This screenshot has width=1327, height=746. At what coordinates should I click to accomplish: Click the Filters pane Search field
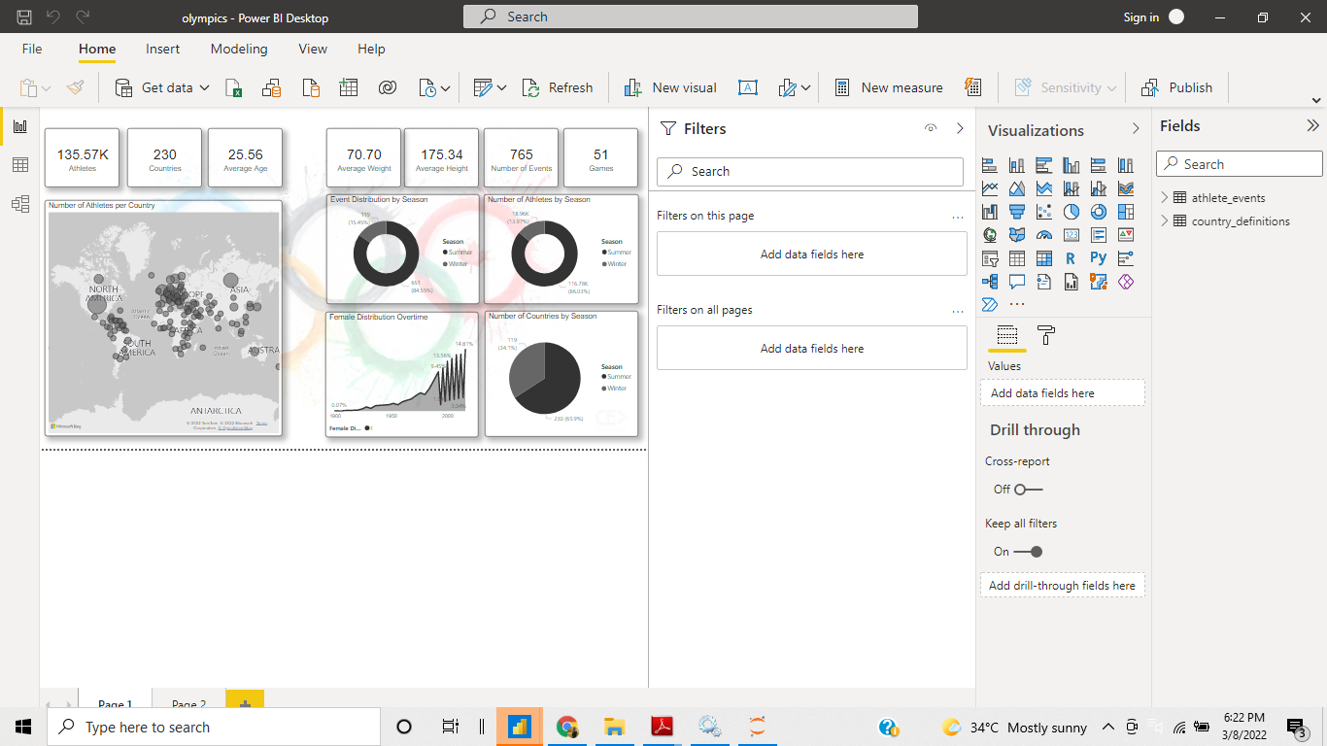click(810, 171)
